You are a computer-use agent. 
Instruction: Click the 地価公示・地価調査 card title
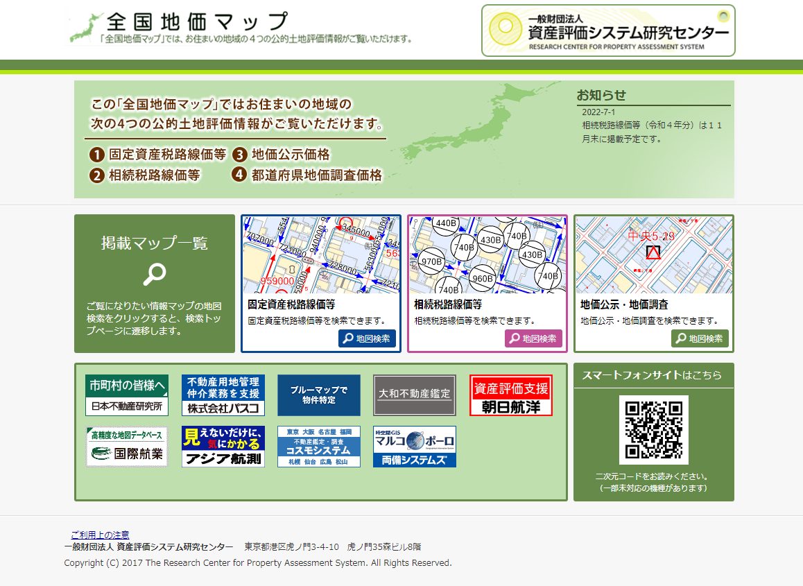[x=624, y=304]
